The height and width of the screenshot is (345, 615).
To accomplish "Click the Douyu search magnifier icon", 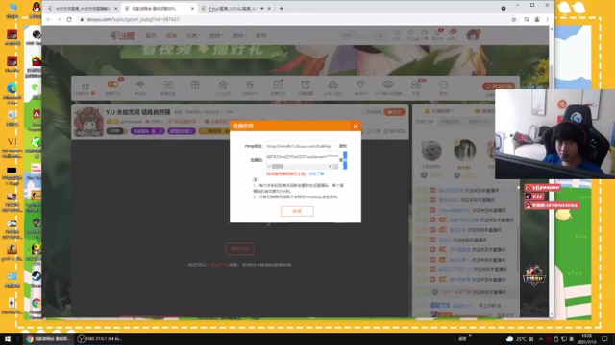I will [381, 35].
